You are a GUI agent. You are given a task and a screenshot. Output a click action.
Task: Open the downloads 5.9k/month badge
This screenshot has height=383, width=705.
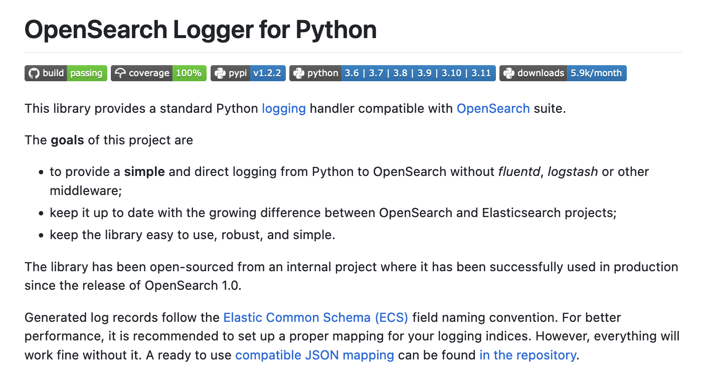(563, 73)
